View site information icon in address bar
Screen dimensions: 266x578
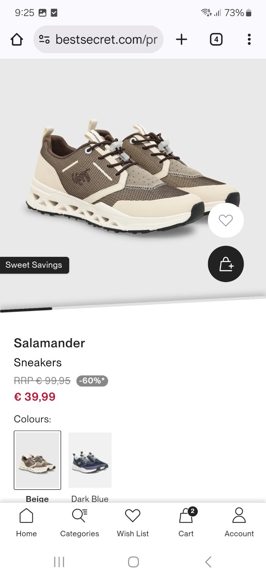tap(44, 39)
